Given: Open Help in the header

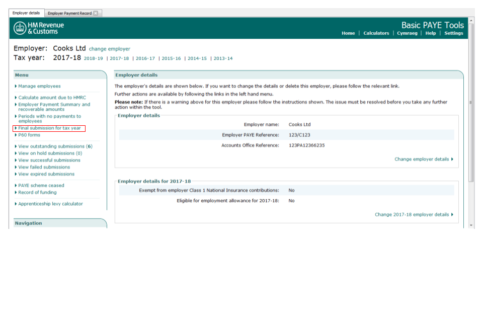Looking at the screenshot, I should point(430,33).
